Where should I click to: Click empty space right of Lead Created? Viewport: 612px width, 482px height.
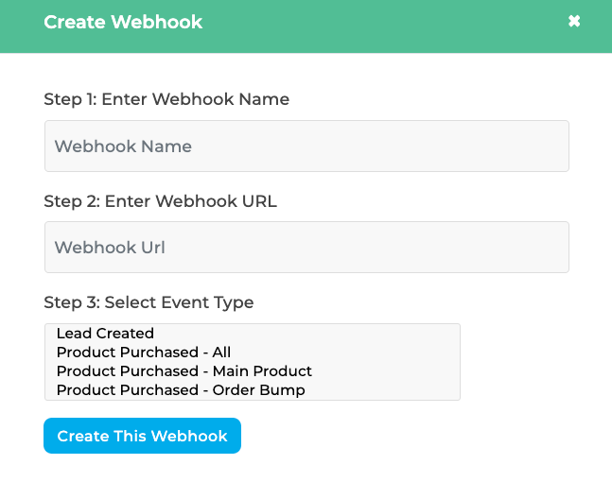[x=331, y=334]
